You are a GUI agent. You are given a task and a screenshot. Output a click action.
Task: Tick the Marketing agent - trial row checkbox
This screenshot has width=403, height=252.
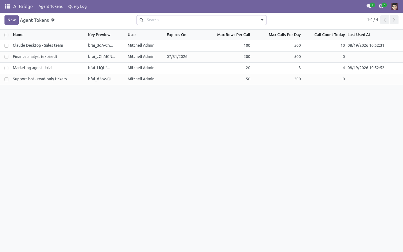click(x=6, y=68)
